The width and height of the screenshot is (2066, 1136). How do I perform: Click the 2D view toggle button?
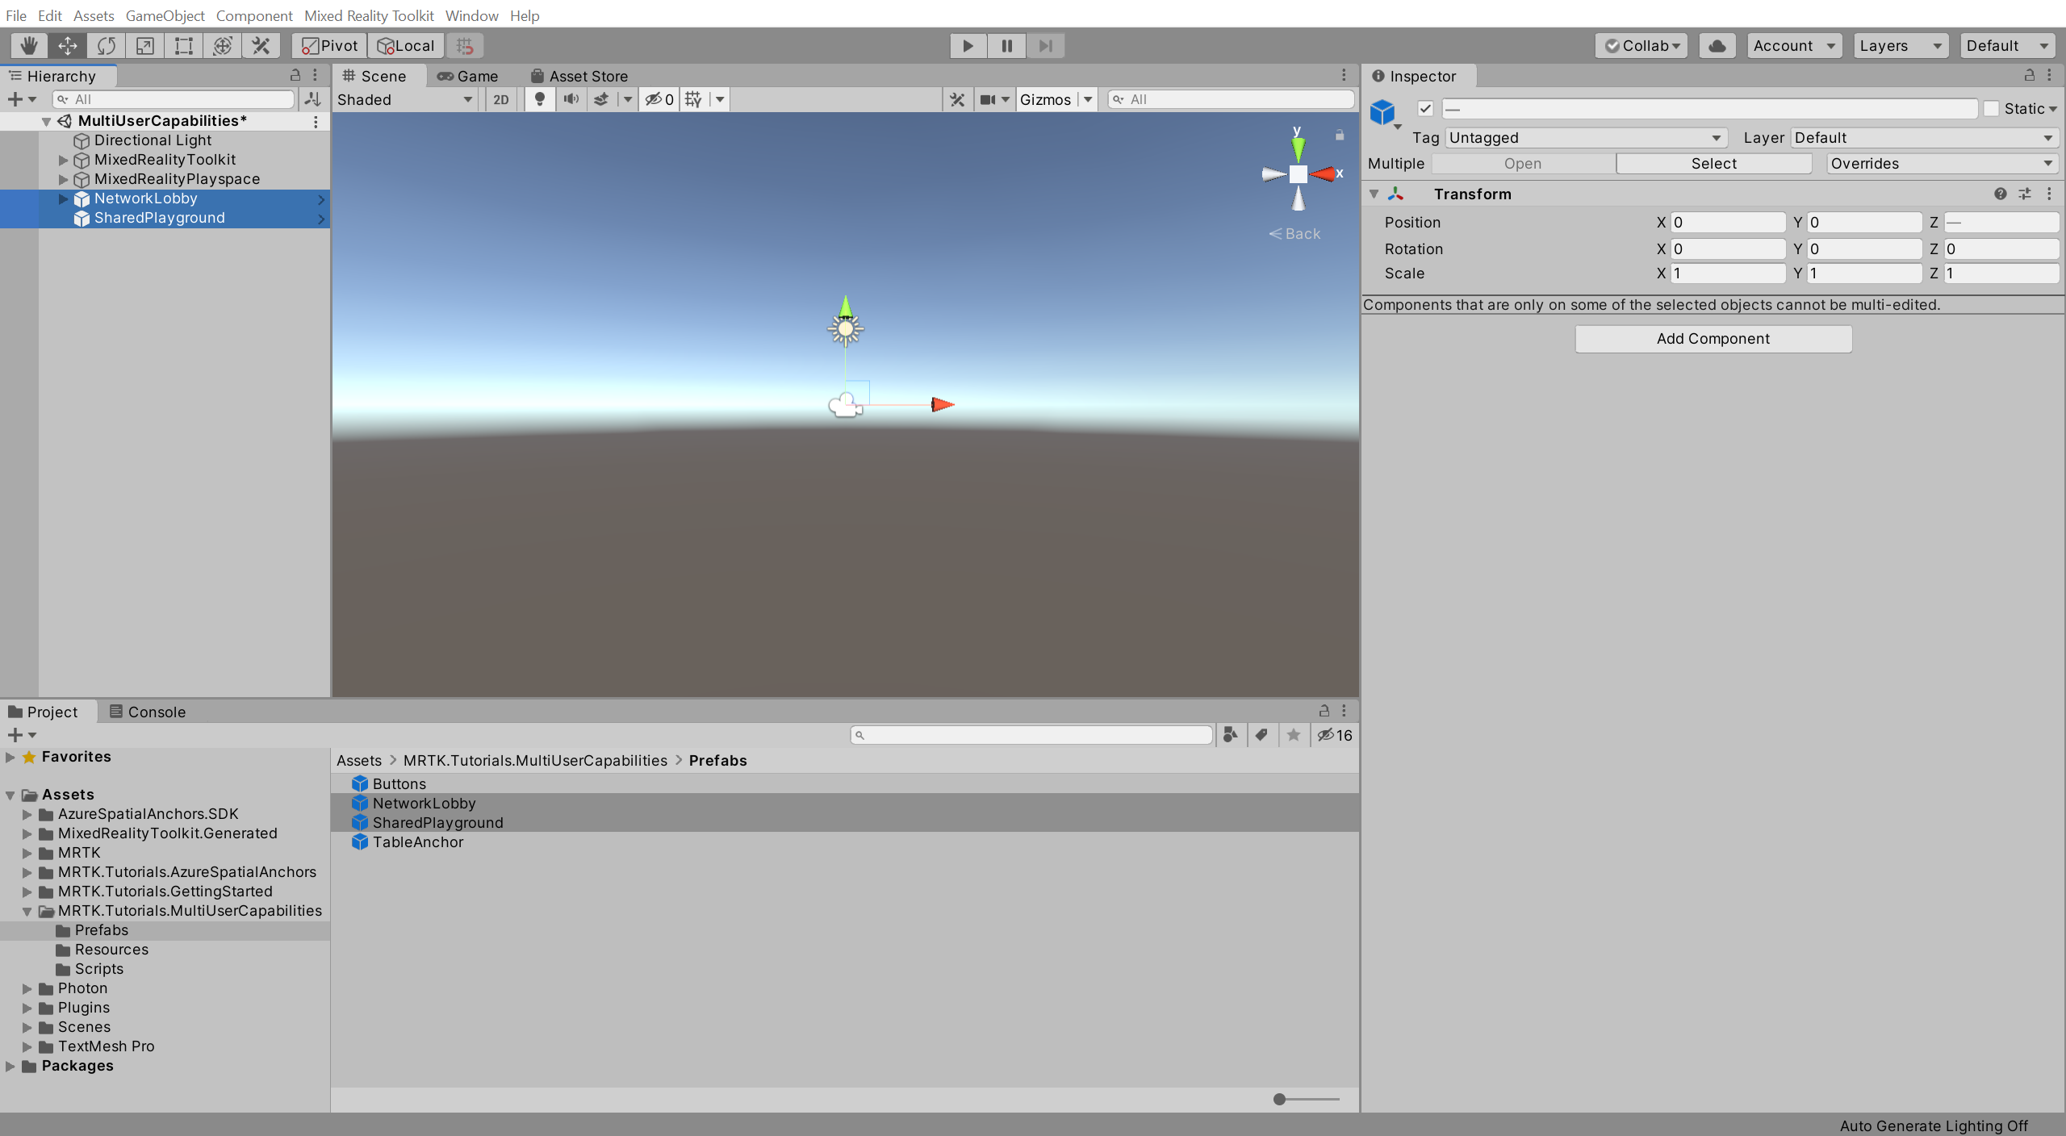coord(498,99)
